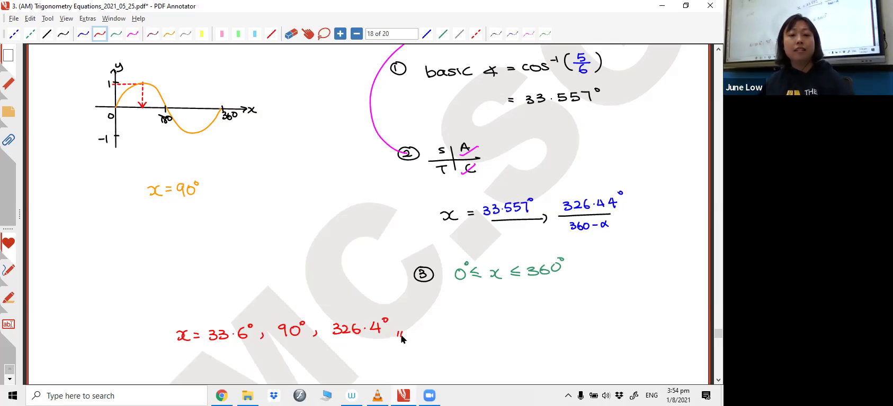Image resolution: width=893 pixels, height=406 pixels.
Task: Select the blue diagonal line tool
Action: (x=426, y=34)
